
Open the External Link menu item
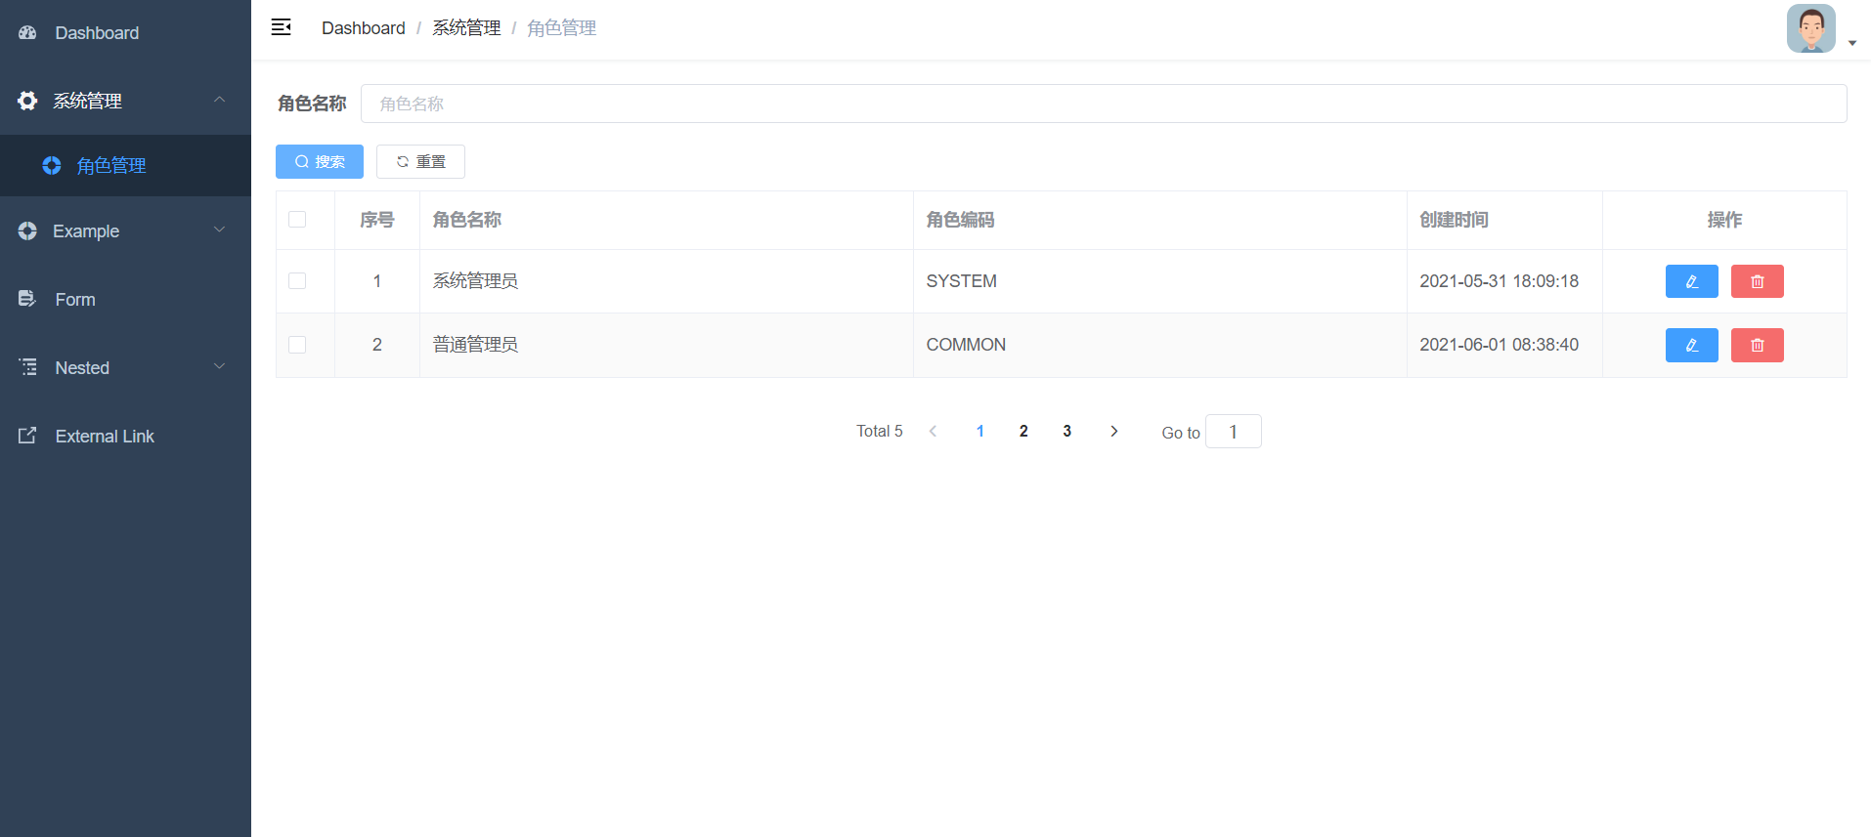125,436
